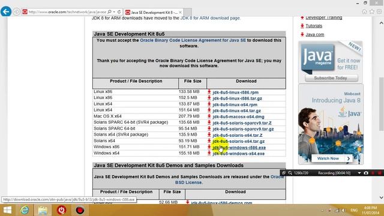Open the Java.com sidebar link
The height and width of the screenshot is (216, 384).
coord(314,35)
